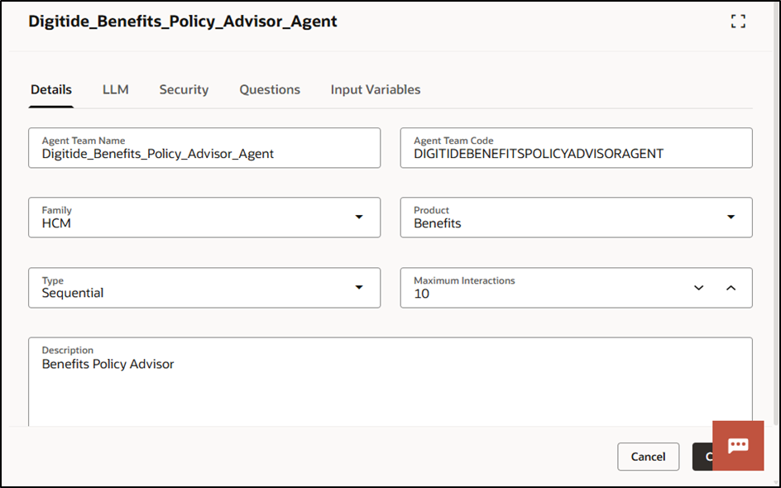Cancel the agent team dialog
Viewport: 781px width, 488px height.
pos(648,457)
